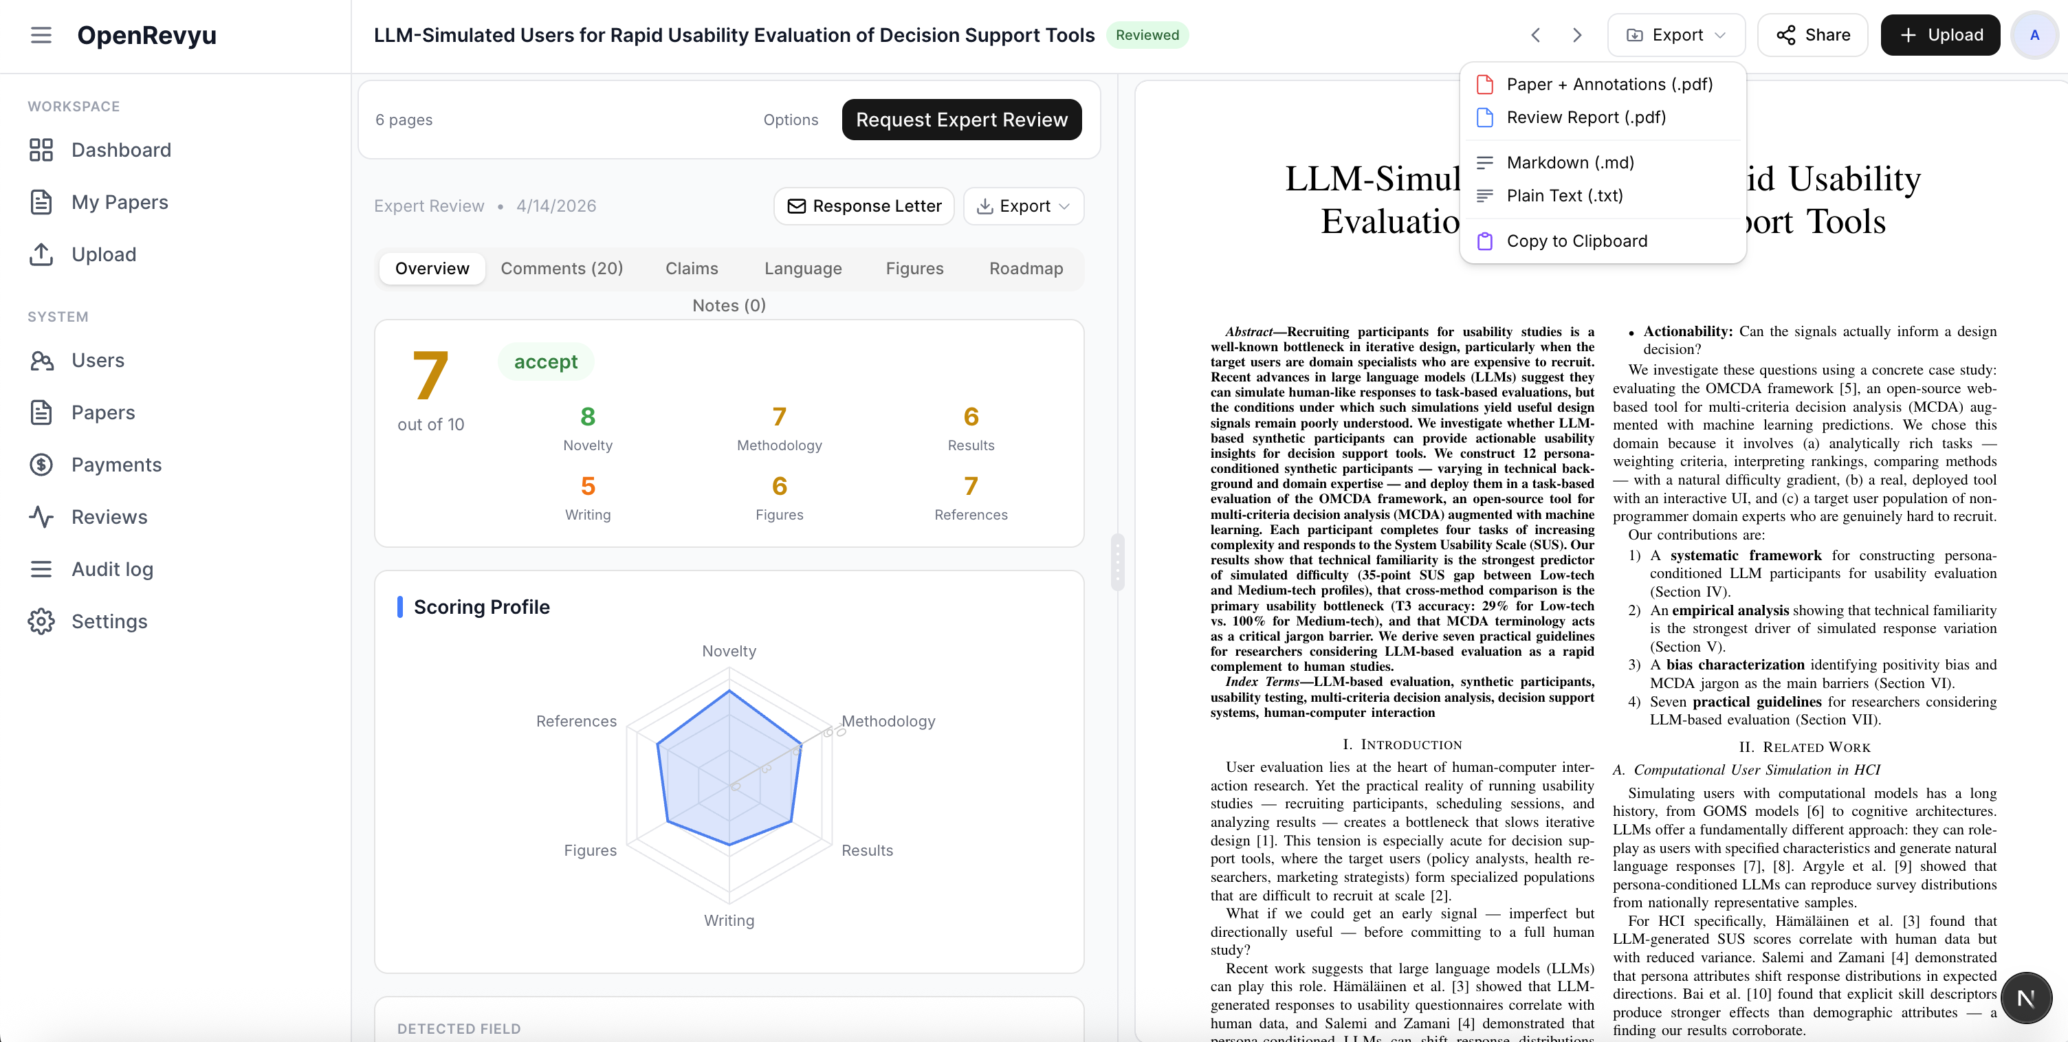The width and height of the screenshot is (2068, 1042).
Task: Go to previous paper with left chevron
Action: pos(1536,35)
